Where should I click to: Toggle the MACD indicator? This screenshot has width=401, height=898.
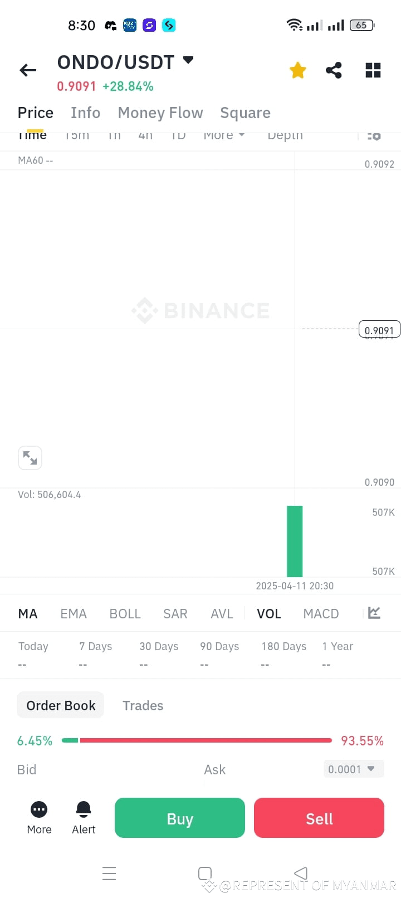tap(321, 614)
